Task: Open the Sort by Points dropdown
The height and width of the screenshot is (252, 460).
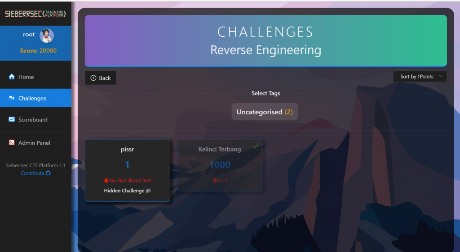Action: coord(416,77)
